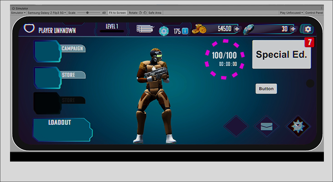Open the envelope mail diamond button

coord(266,126)
